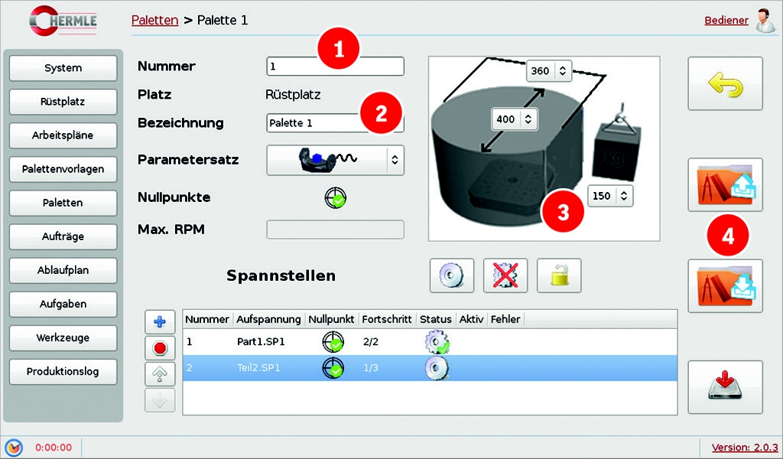This screenshot has width=783, height=459.
Task: Sort by Aufspannung column header
Action: (x=268, y=319)
